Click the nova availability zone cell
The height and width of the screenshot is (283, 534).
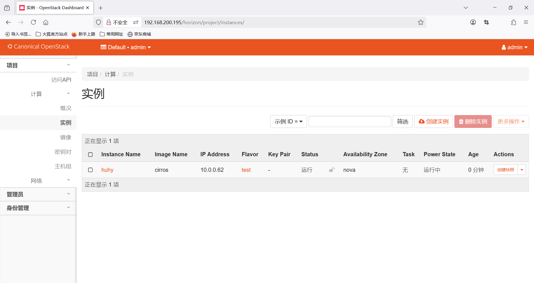click(x=349, y=170)
